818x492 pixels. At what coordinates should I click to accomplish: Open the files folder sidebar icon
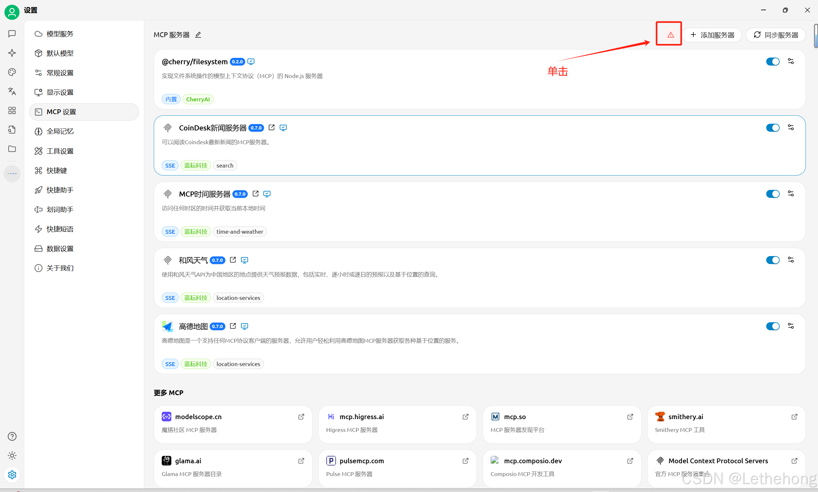pyautogui.click(x=12, y=149)
